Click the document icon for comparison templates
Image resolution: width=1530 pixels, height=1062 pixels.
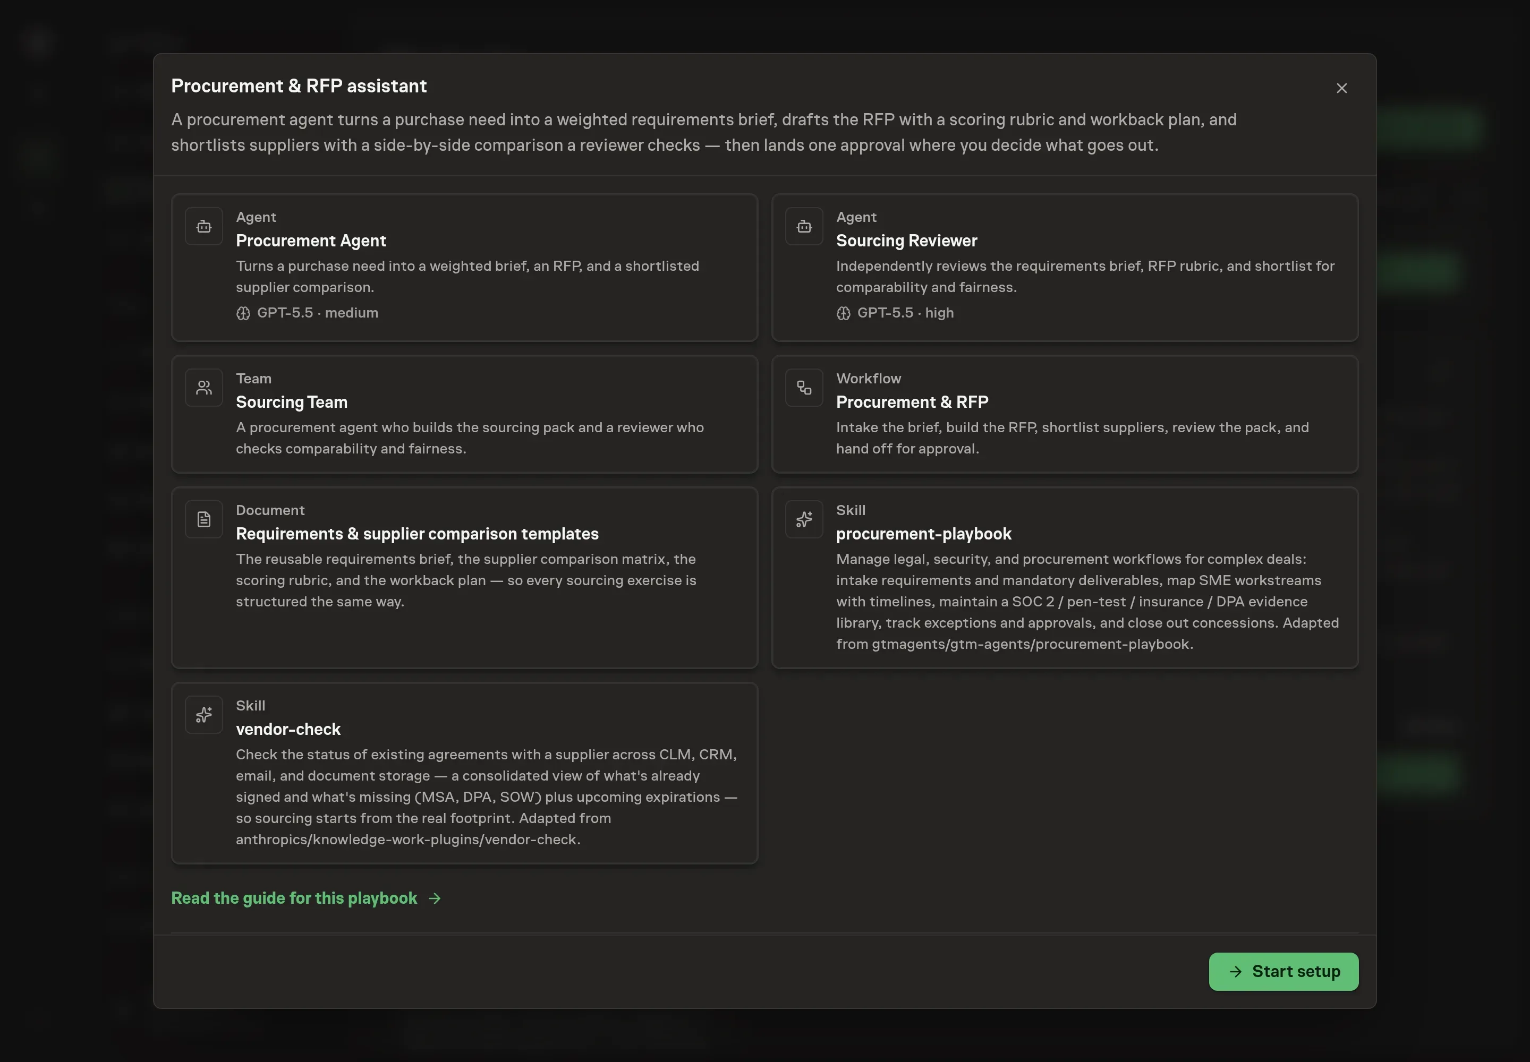(203, 520)
